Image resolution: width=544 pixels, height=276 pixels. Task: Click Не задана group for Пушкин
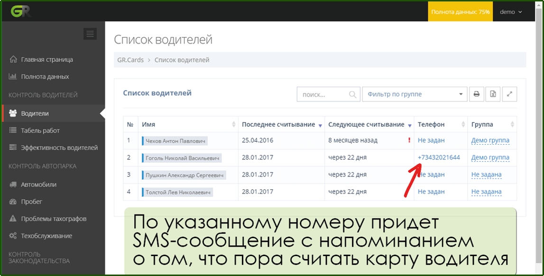point(487,175)
